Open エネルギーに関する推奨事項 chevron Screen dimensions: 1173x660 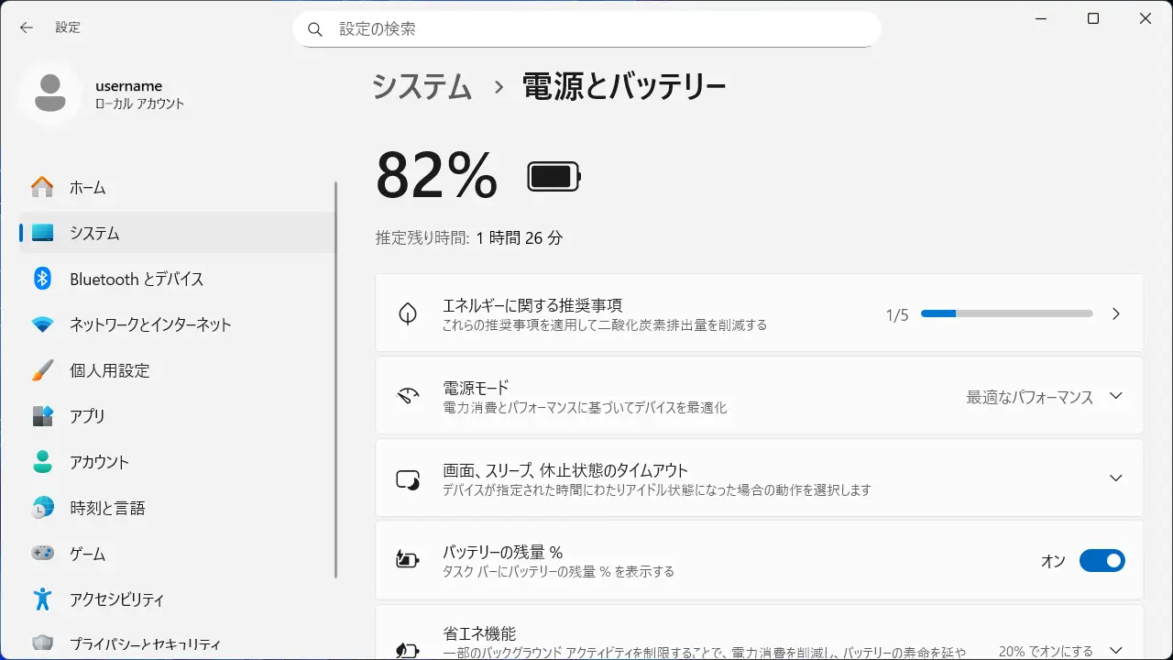click(1115, 313)
